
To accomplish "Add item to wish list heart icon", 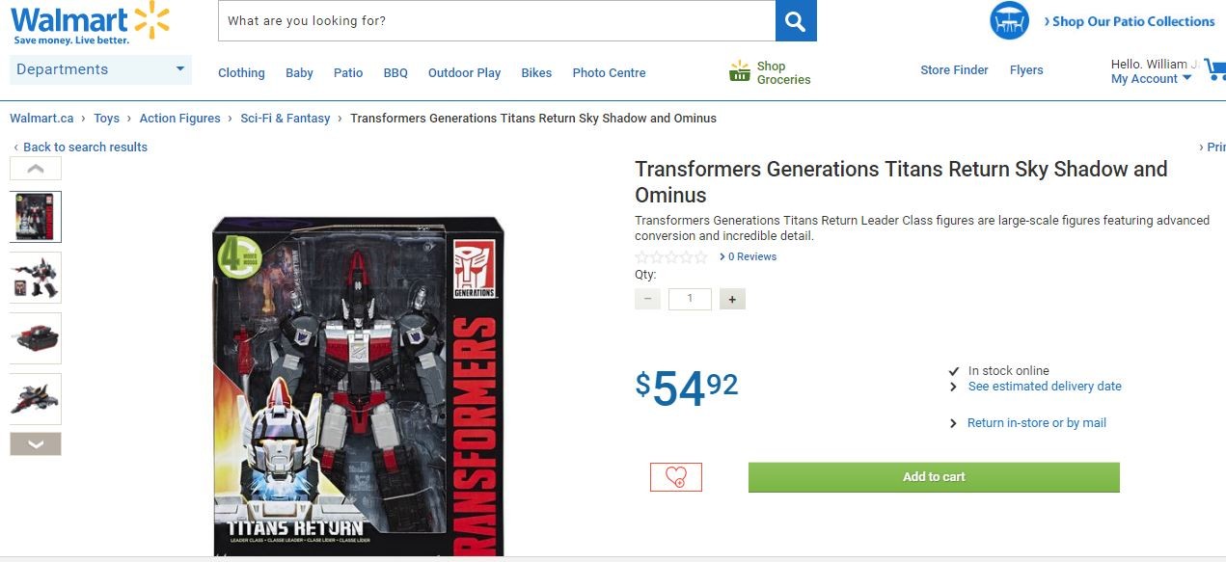I will 676,477.
